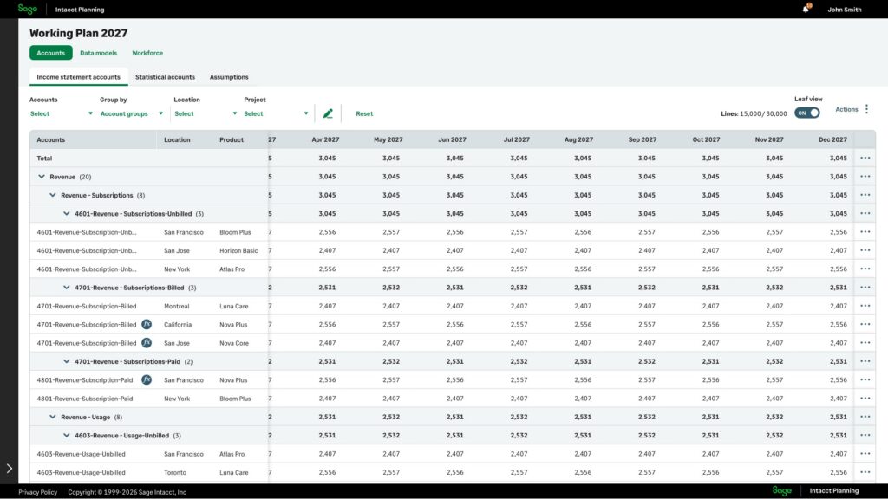The image size is (888, 499).
Task: Click the green pencil edit icon
Action: [328, 113]
